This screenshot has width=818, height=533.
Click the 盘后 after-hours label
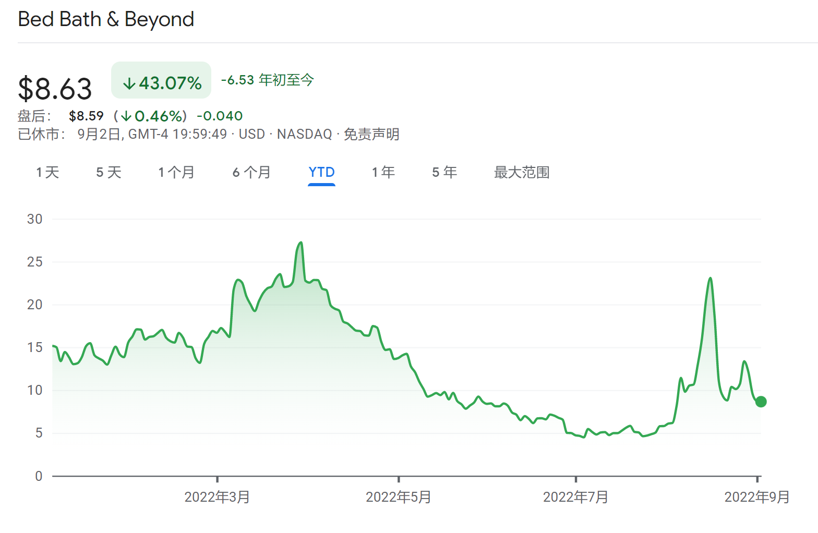(34, 116)
